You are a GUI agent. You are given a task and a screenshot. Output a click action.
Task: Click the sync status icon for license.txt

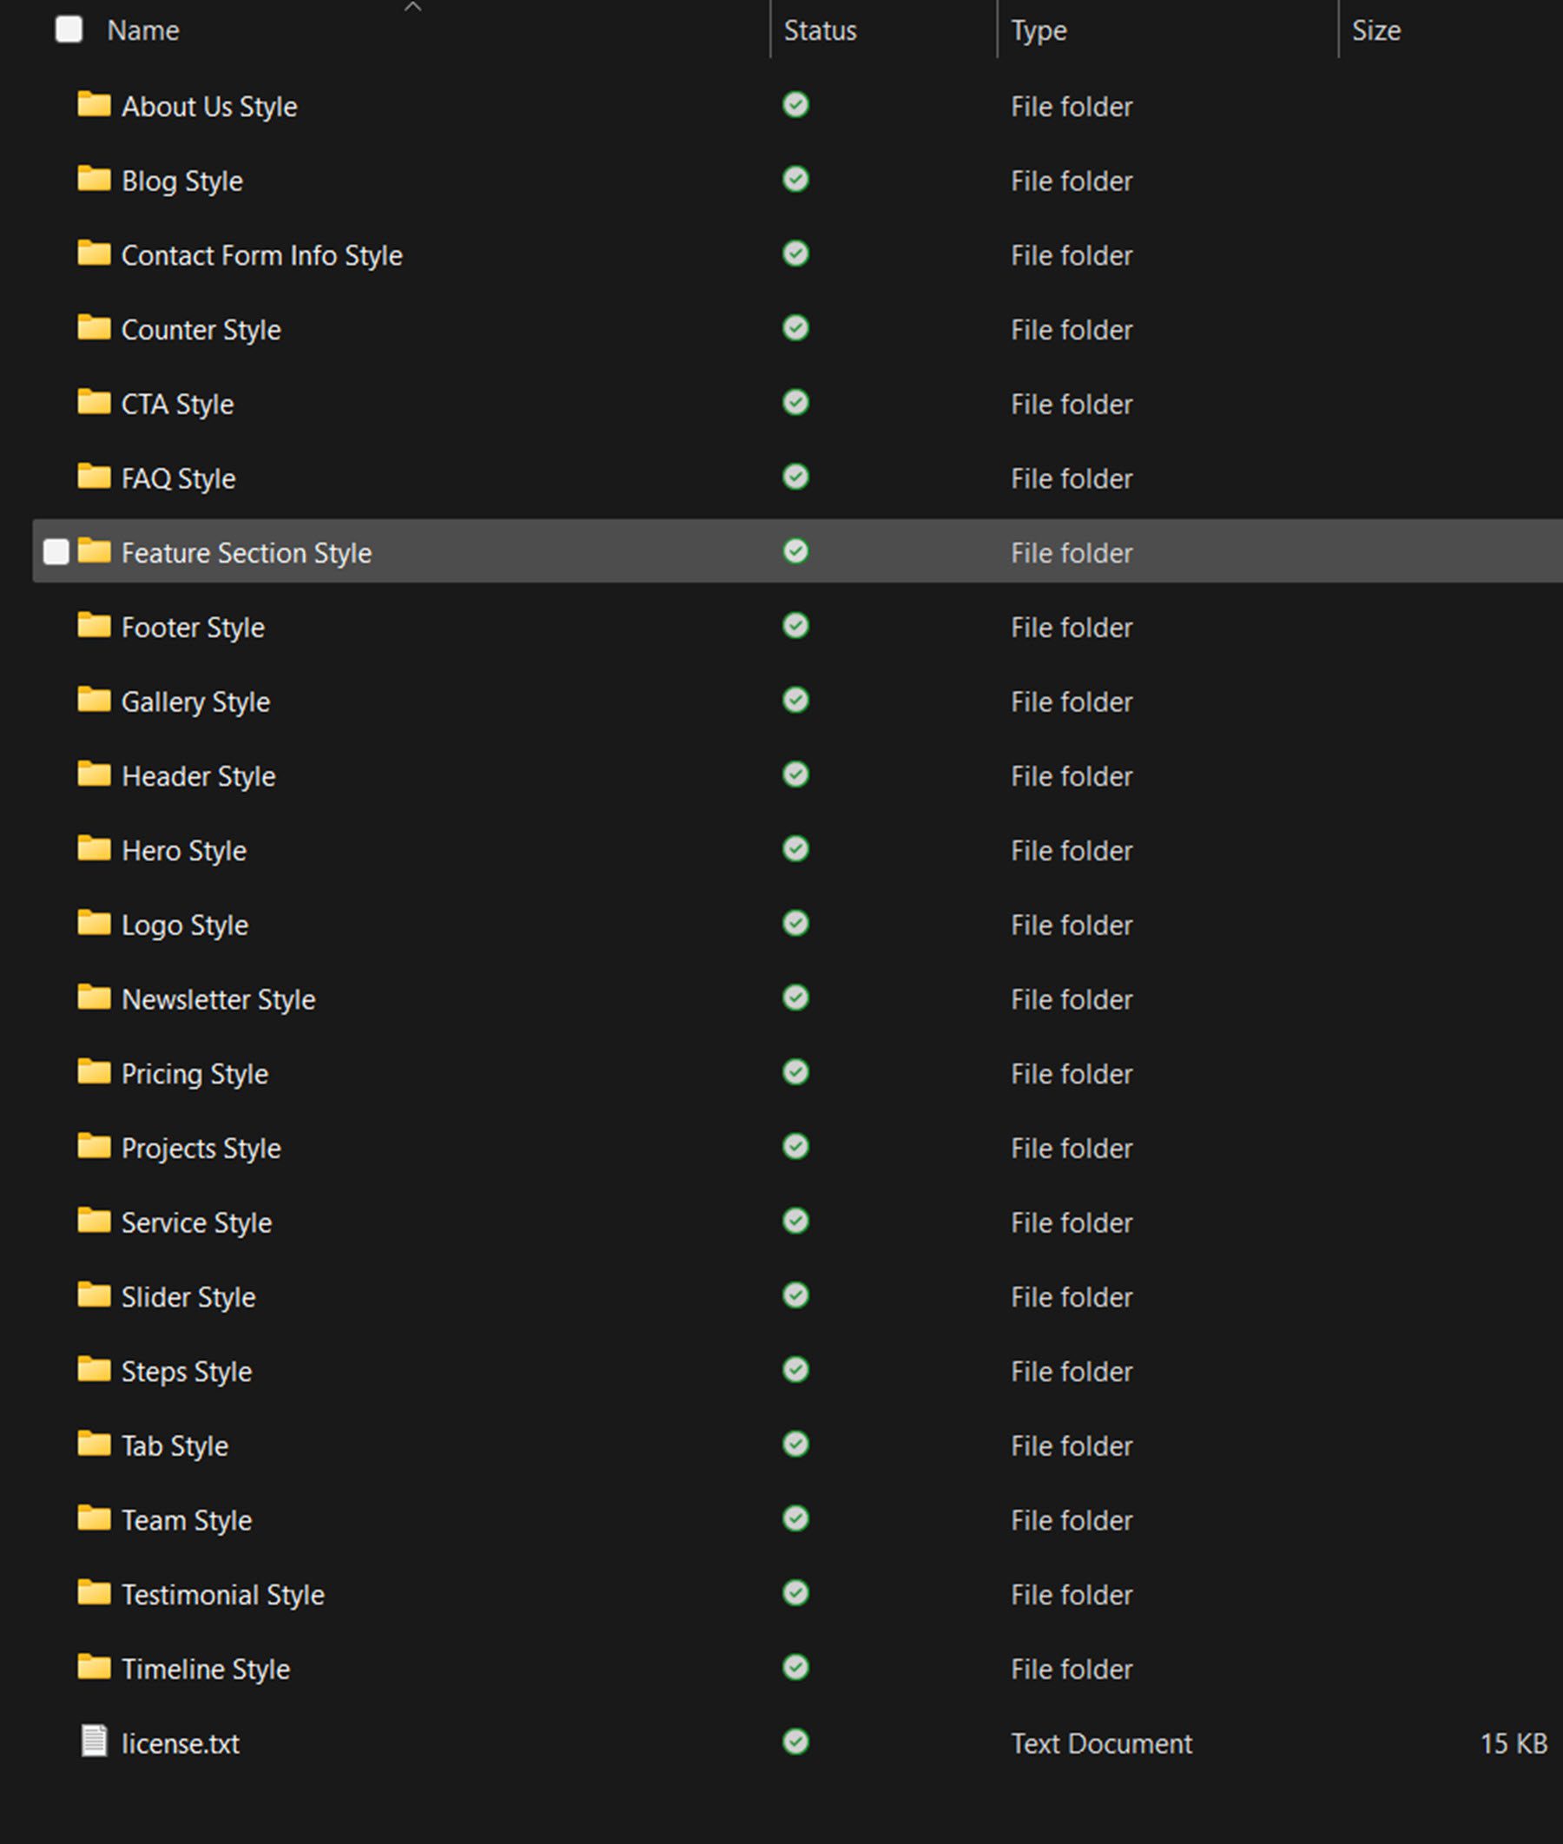(x=795, y=1742)
